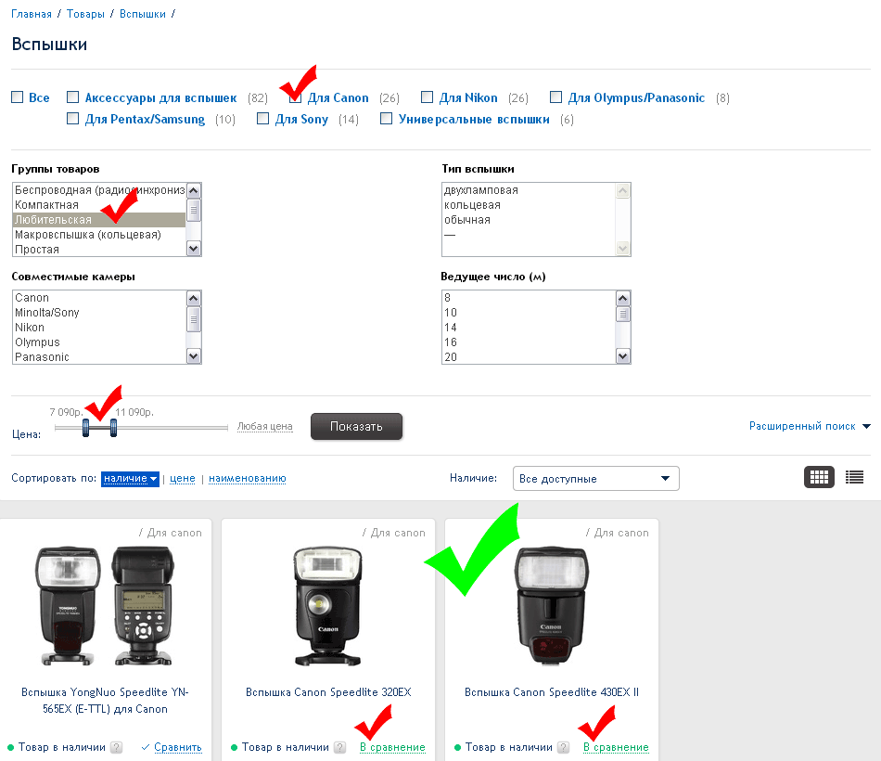Sort products by наименованию
Viewport: 881px width, 761px height.
pyautogui.click(x=248, y=479)
